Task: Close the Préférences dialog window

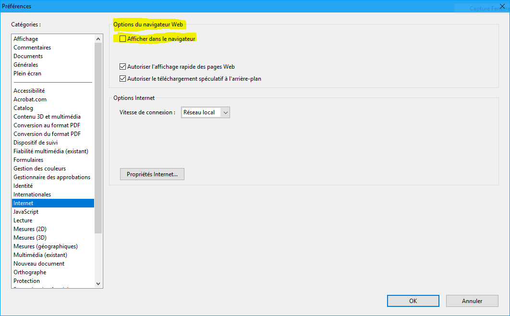Action: (x=502, y=6)
